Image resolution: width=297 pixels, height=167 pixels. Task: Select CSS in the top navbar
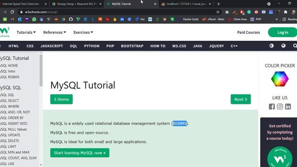30,46
